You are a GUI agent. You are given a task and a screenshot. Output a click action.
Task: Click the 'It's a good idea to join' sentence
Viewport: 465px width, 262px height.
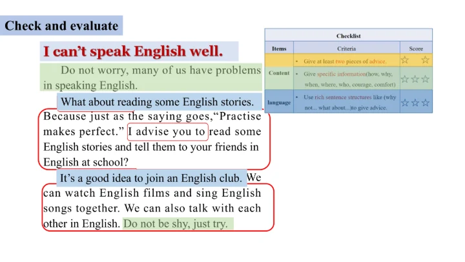pyautogui.click(x=151, y=177)
